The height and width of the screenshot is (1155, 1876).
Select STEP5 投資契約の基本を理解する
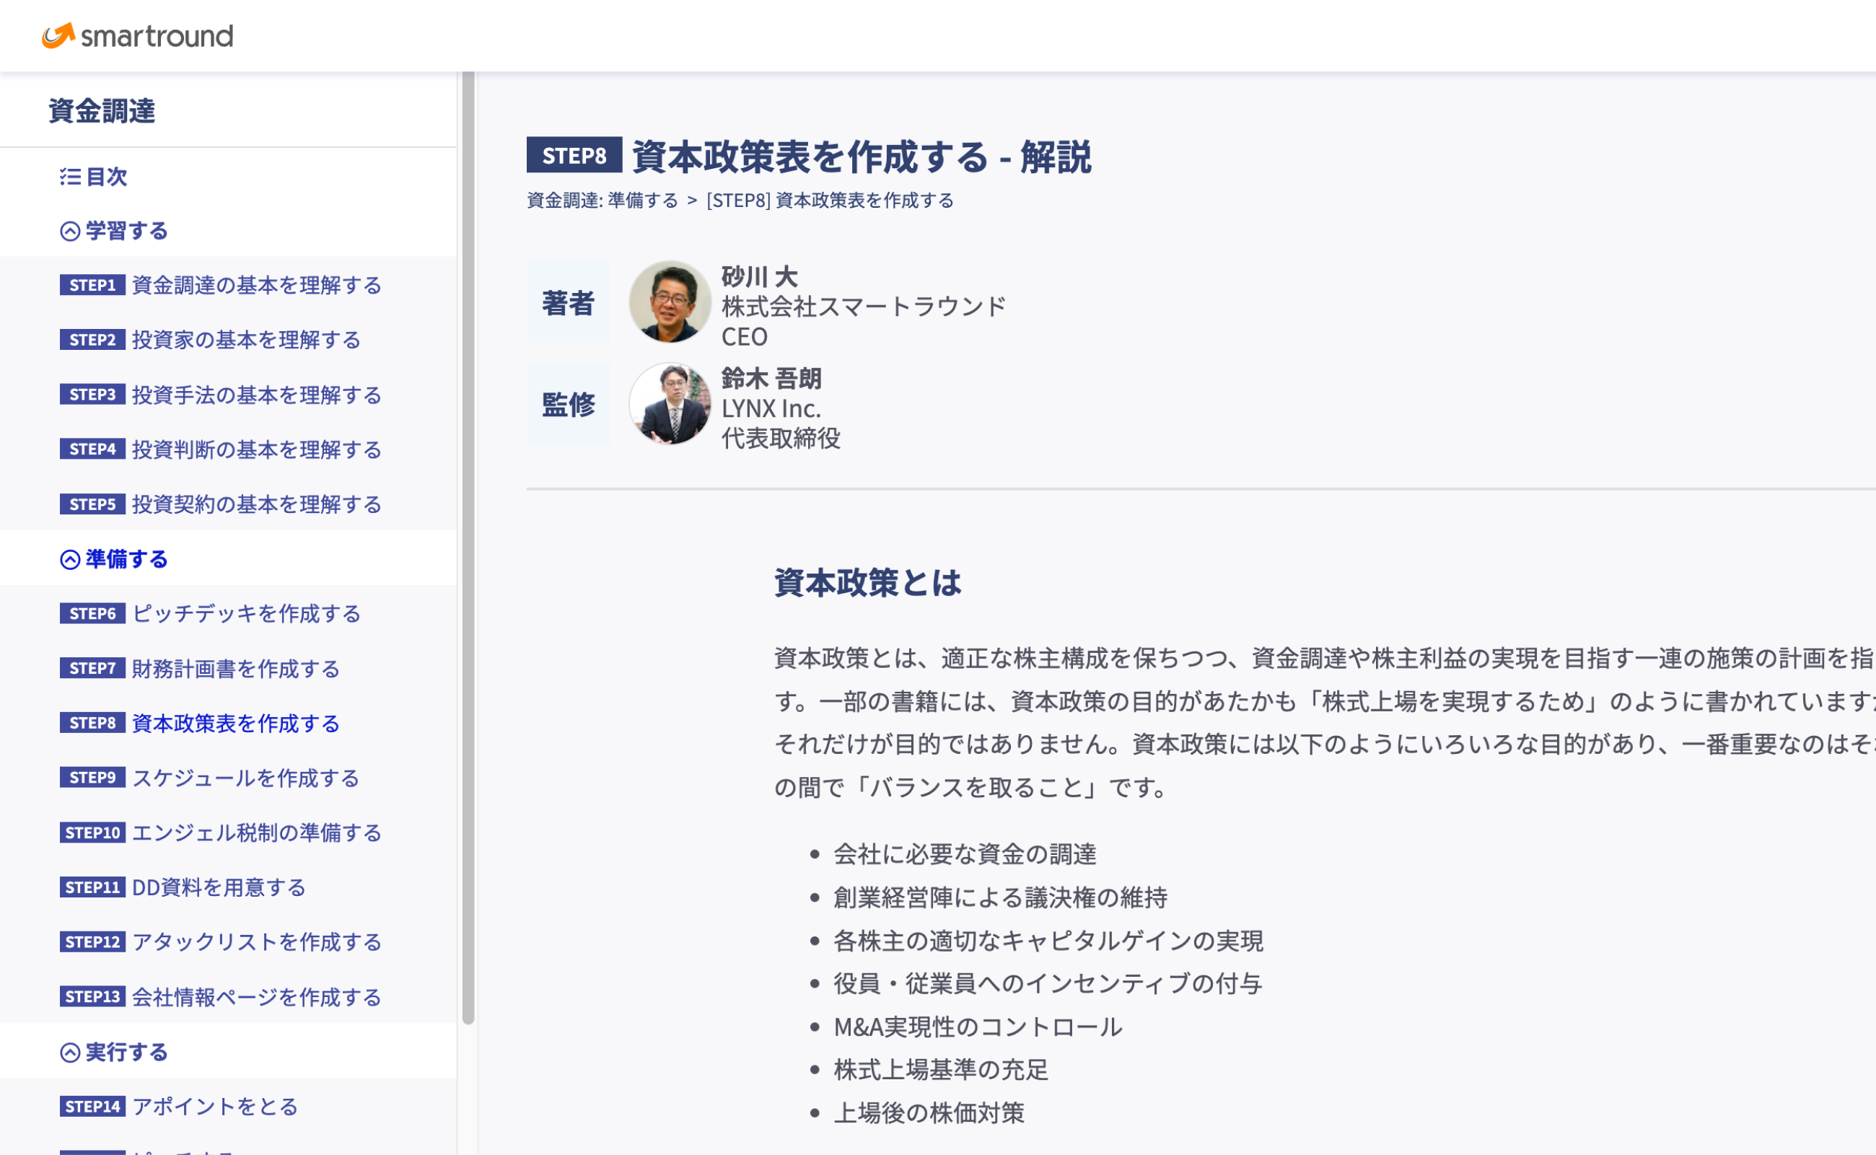pyautogui.click(x=256, y=504)
